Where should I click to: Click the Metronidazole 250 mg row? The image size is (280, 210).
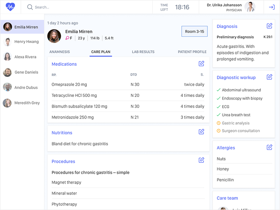(x=128, y=117)
